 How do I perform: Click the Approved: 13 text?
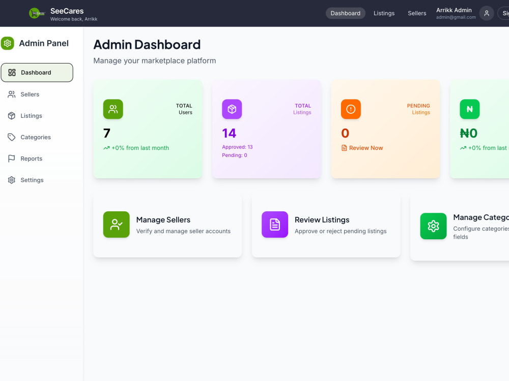coord(237,147)
